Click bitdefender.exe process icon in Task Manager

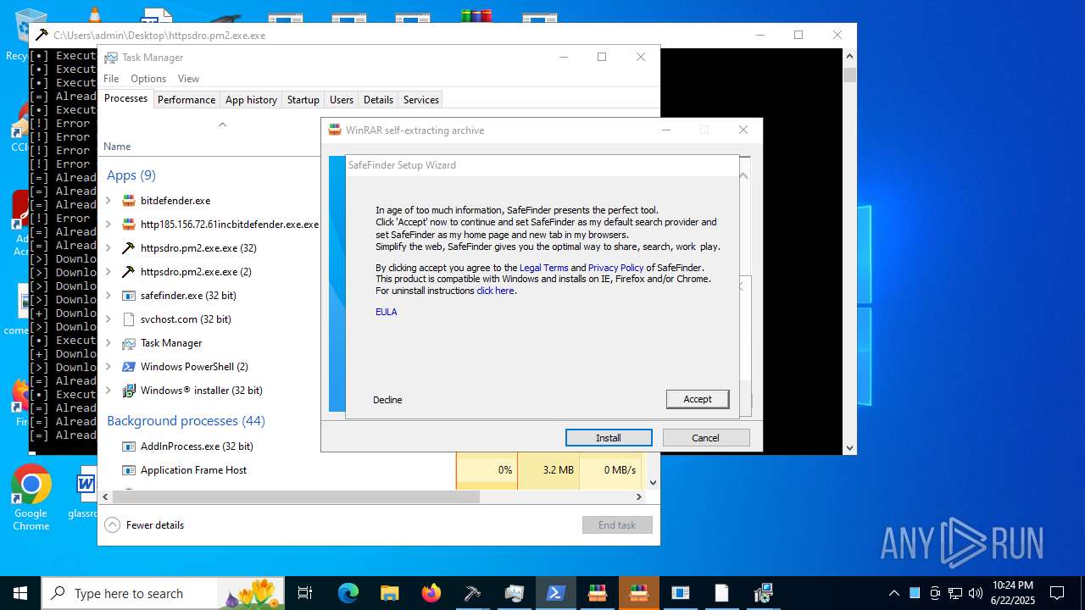tap(129, 201)
